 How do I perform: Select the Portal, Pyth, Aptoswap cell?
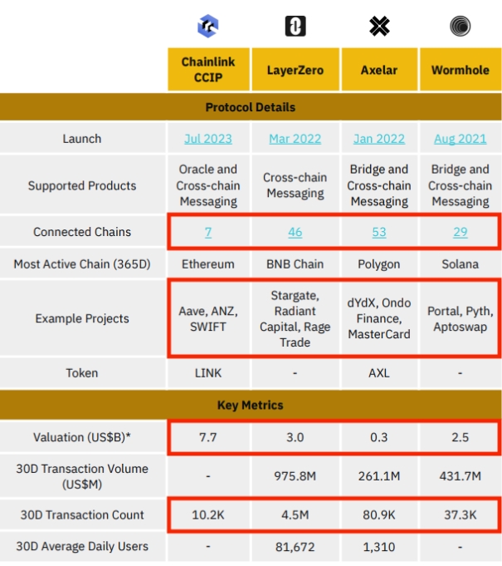pyautogui.click(x=461, y=318)
